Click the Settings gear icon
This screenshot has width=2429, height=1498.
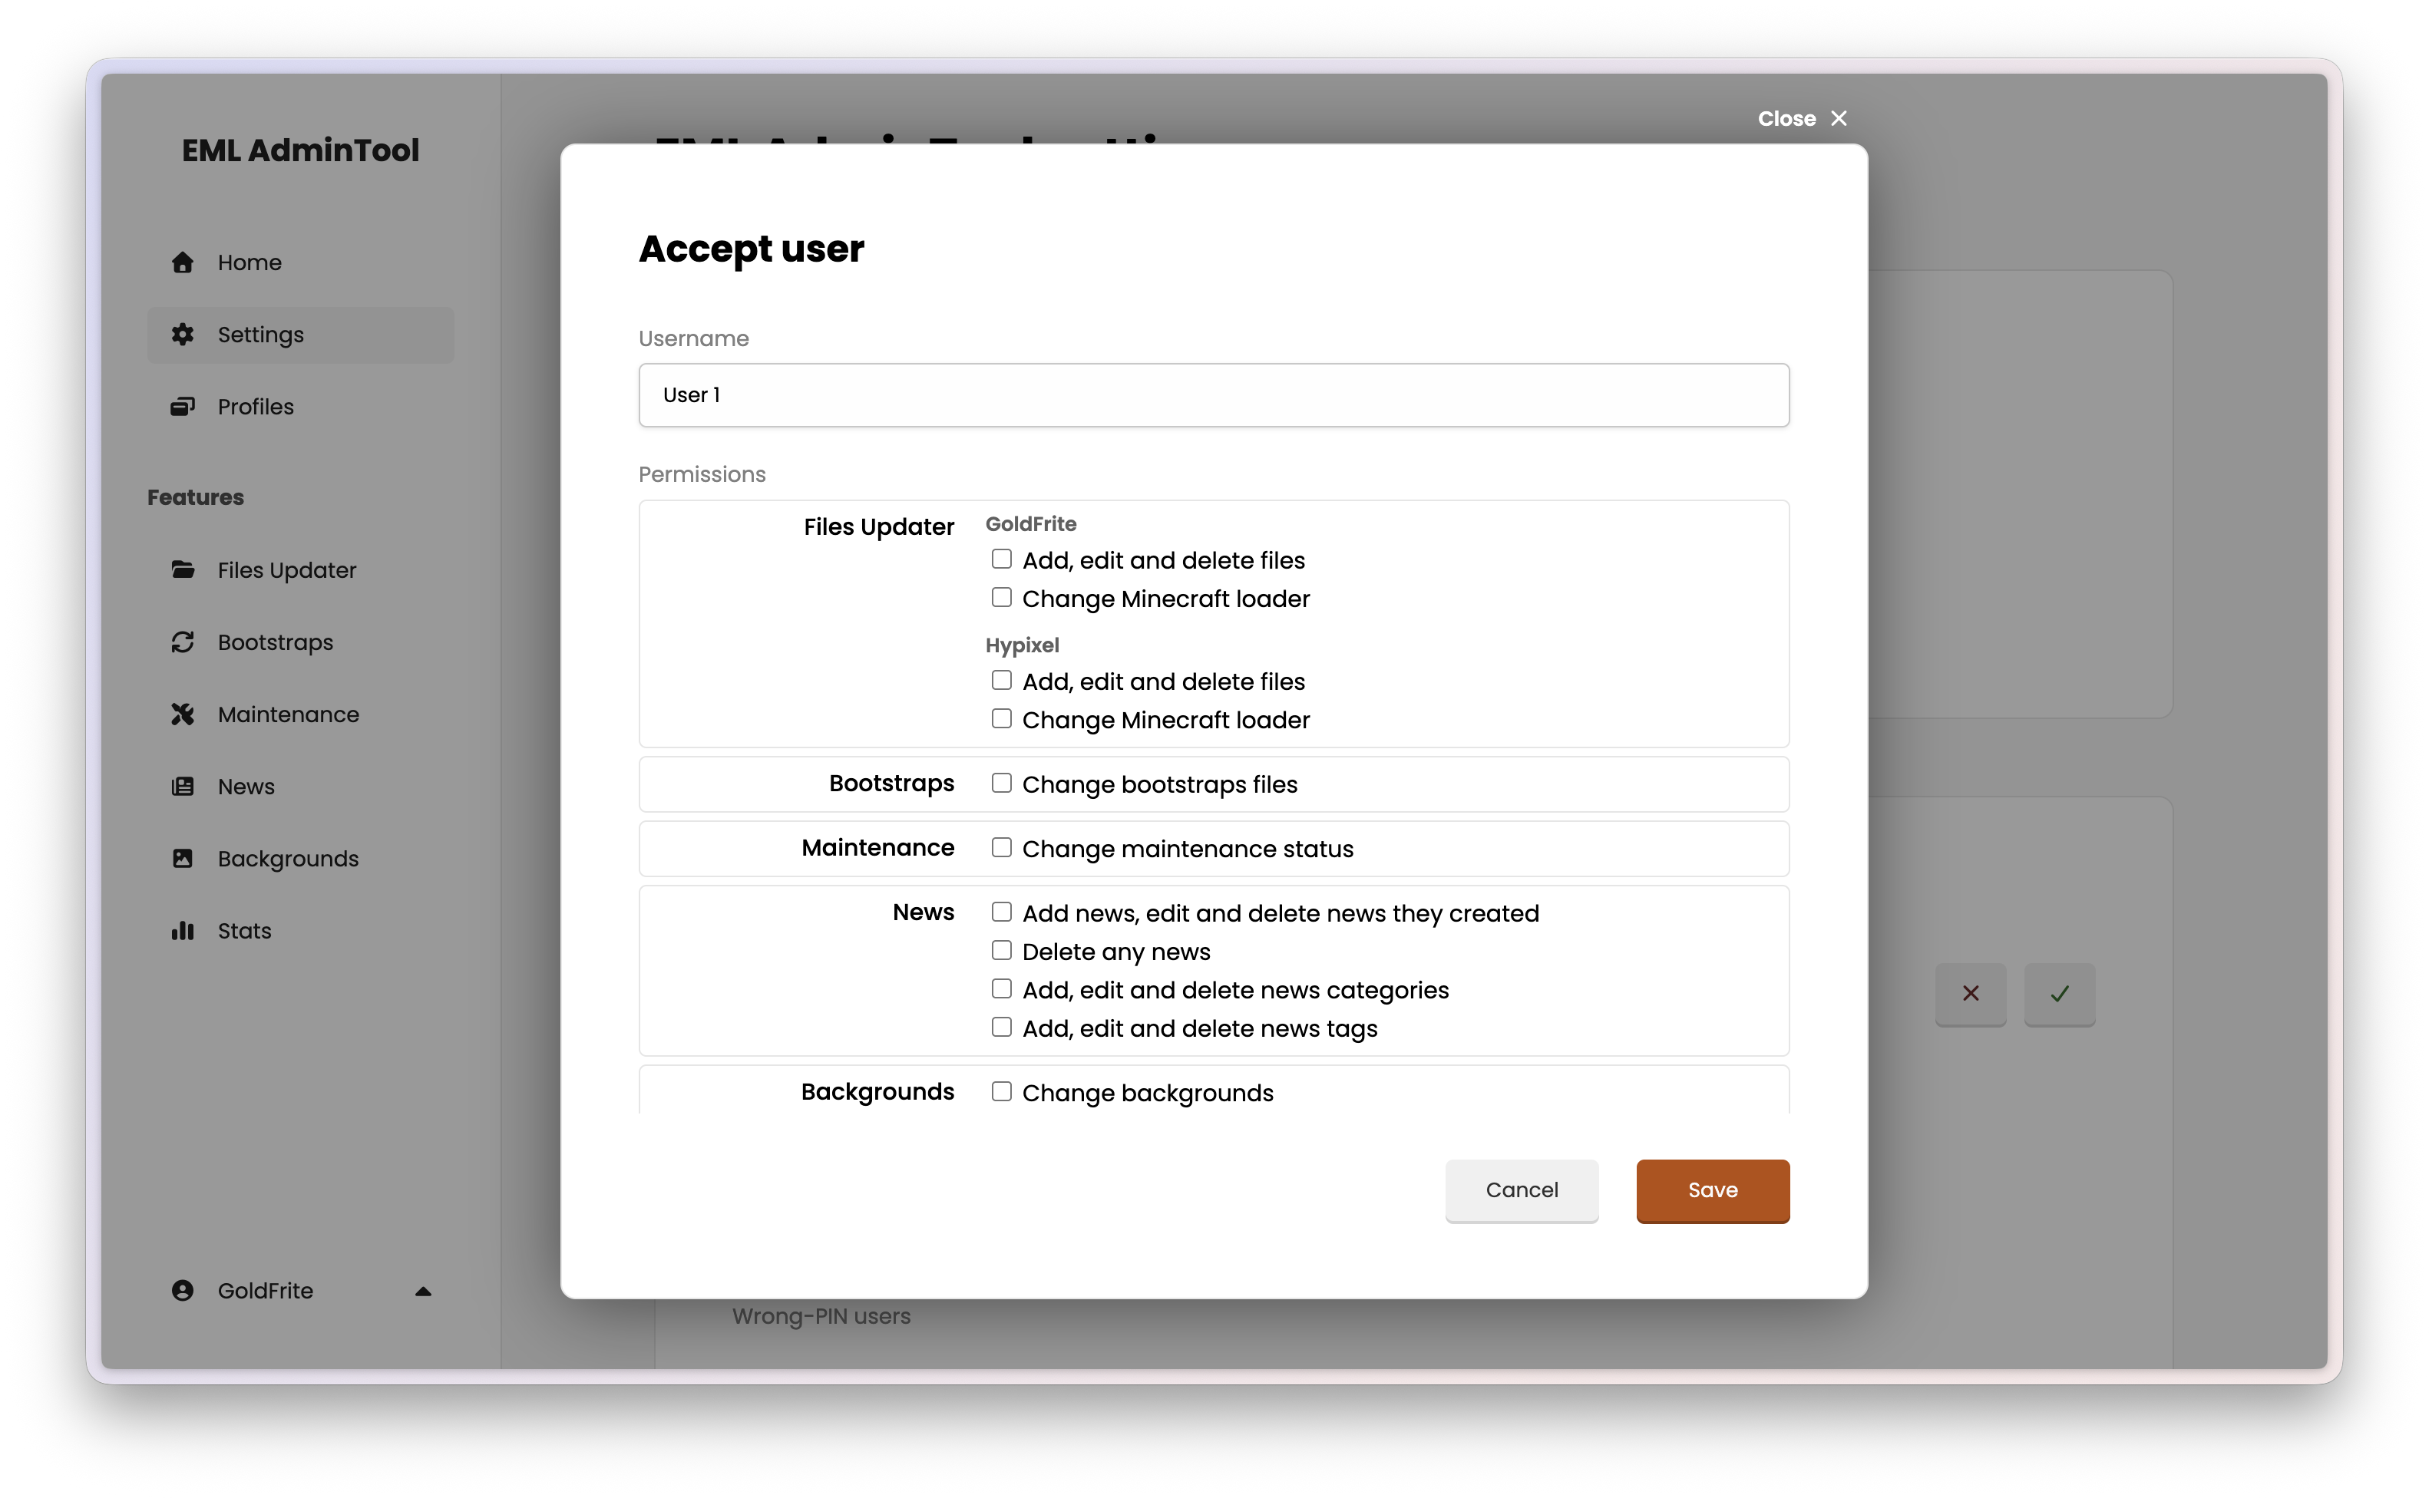tap(183, 335)
